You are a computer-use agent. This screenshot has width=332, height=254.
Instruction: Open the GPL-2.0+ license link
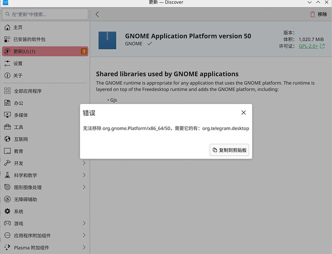click(x=308, y=46)
